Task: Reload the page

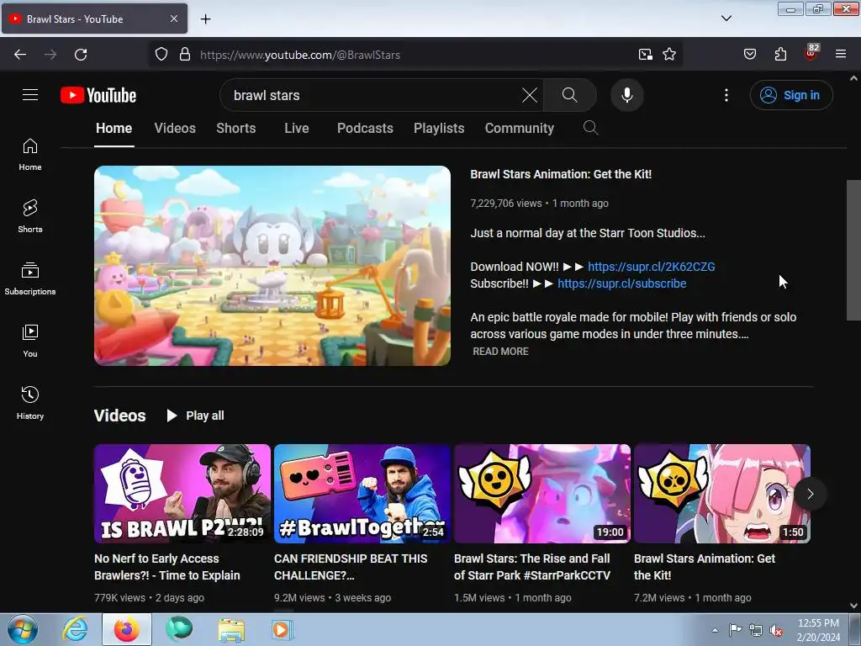Action: [x=81, y=55]
